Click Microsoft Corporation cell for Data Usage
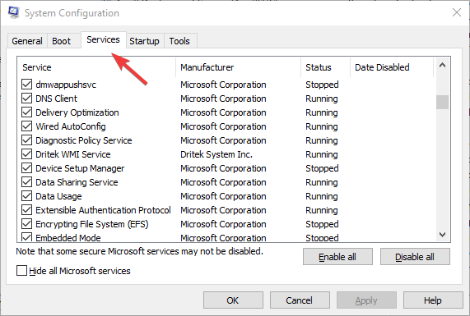Viewport: 470px width, 316px height. (x=223, y=196)
